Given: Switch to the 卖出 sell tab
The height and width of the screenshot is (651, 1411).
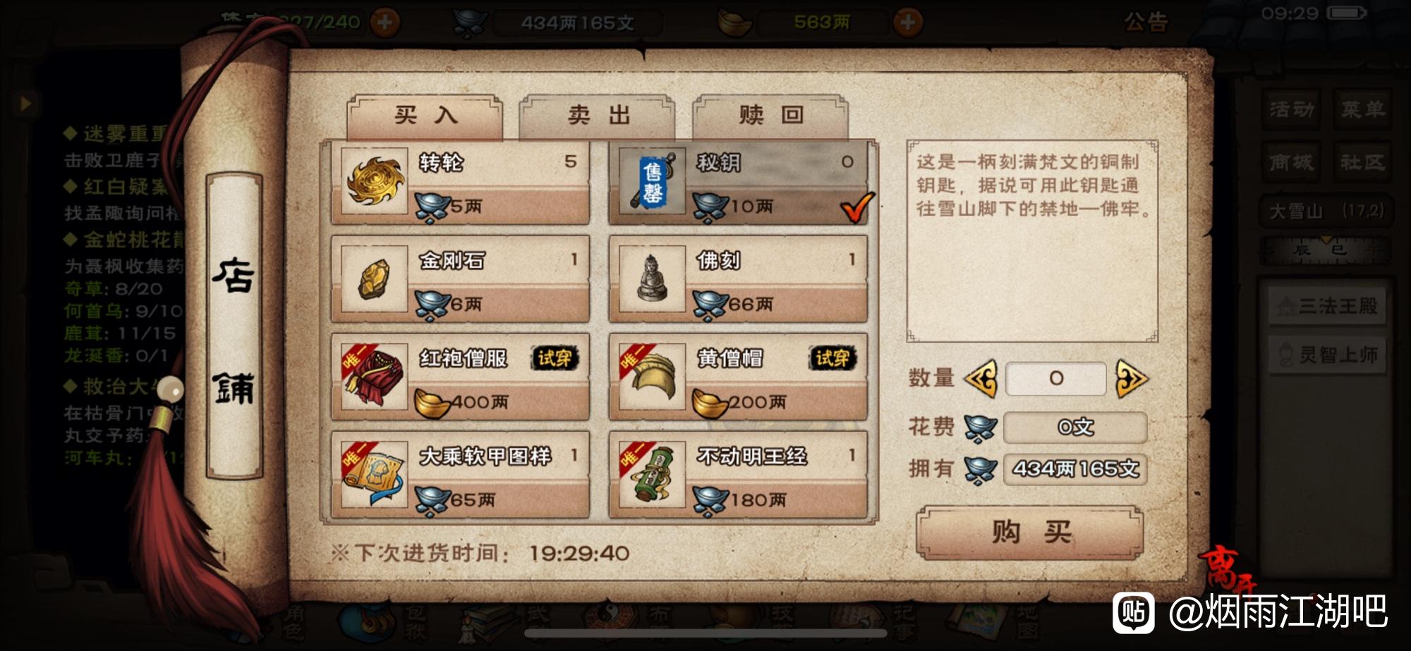Looking at the screenshot, I should [x=598, y=116].
